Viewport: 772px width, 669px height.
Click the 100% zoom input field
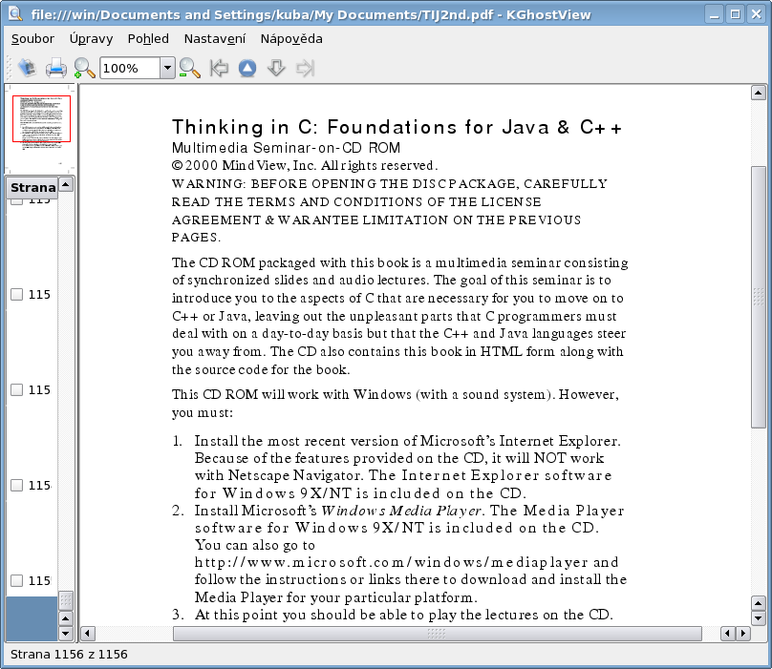[x=130, y=68]
